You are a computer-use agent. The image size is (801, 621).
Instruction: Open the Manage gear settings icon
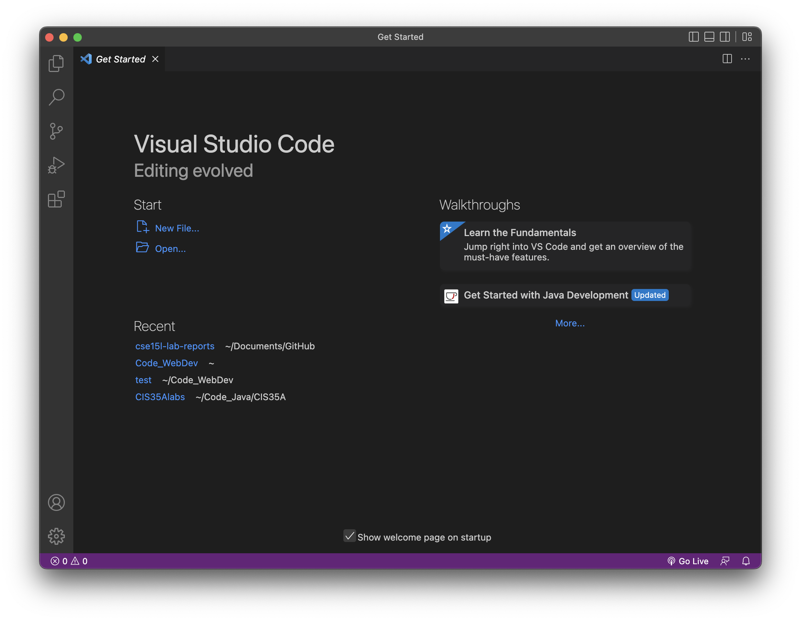pyautogui.click(x=56, y=536)
